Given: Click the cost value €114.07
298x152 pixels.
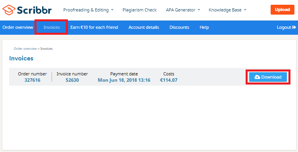Looking at the screenshot, I should click(169, 80).
